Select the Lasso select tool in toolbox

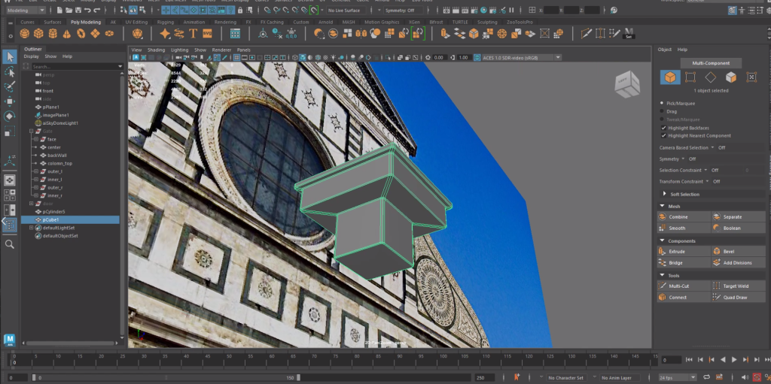tap(9, 72)
